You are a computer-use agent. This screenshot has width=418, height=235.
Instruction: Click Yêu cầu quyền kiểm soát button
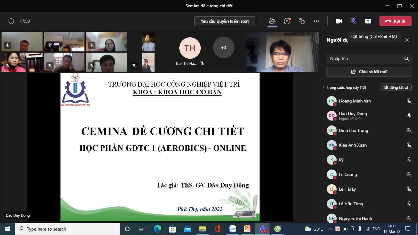[225, 21]
